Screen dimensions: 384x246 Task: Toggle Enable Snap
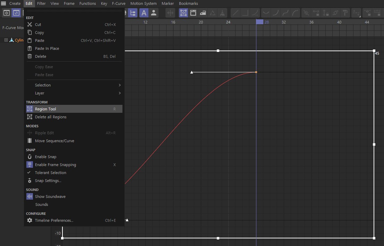click(74, 157)
